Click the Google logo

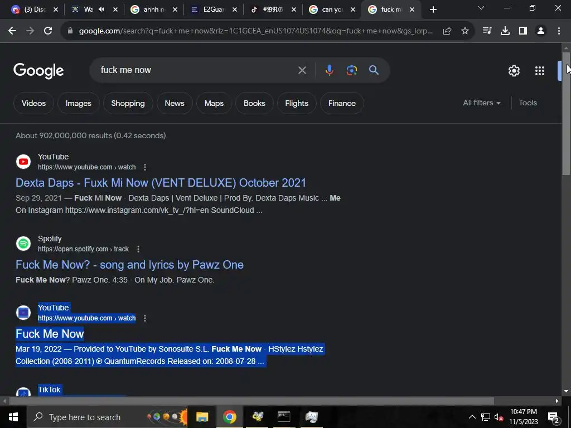(38, 71)
